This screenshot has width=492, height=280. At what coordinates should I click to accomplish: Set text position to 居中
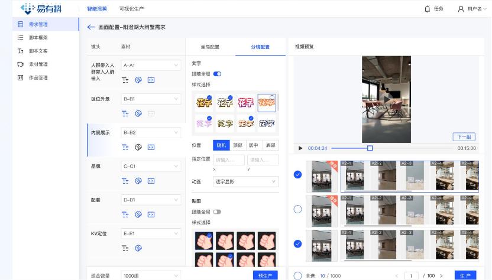(254, 145)
